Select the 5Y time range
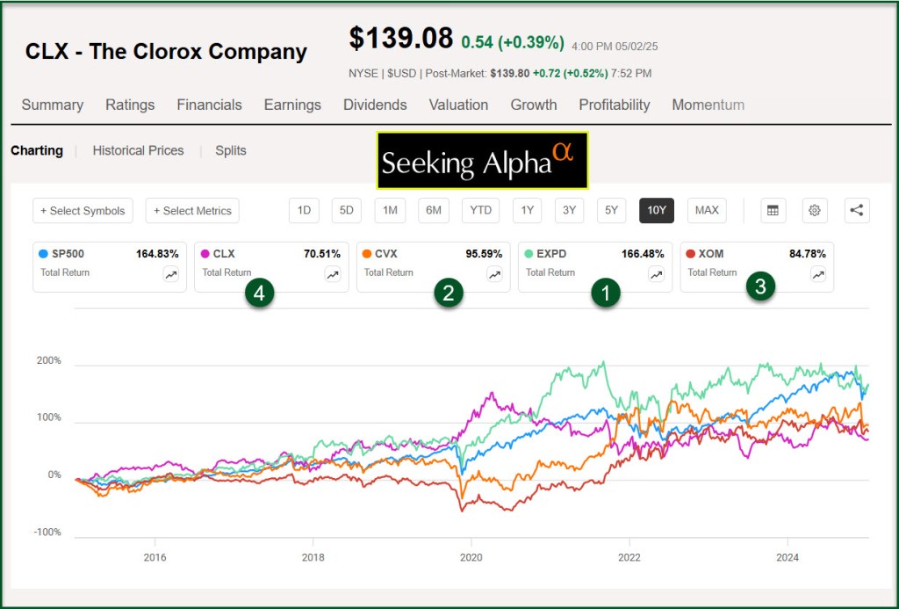899x609 pixels. click(x=612, y=210)
